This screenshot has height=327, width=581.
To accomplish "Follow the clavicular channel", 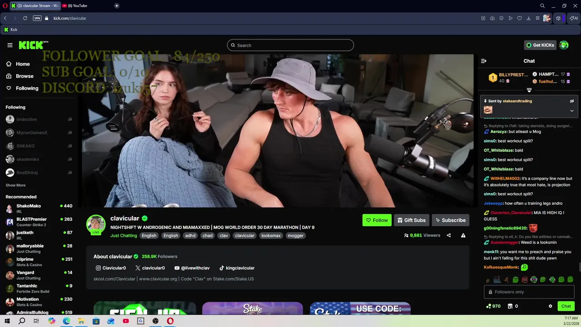I will pyautogui.click(x=377, y=220).
